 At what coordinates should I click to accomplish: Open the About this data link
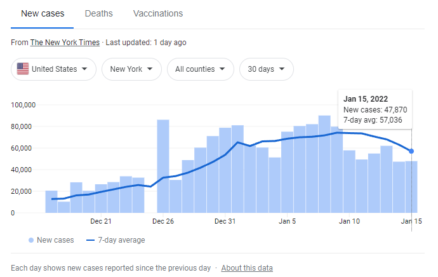coord(247,268)
